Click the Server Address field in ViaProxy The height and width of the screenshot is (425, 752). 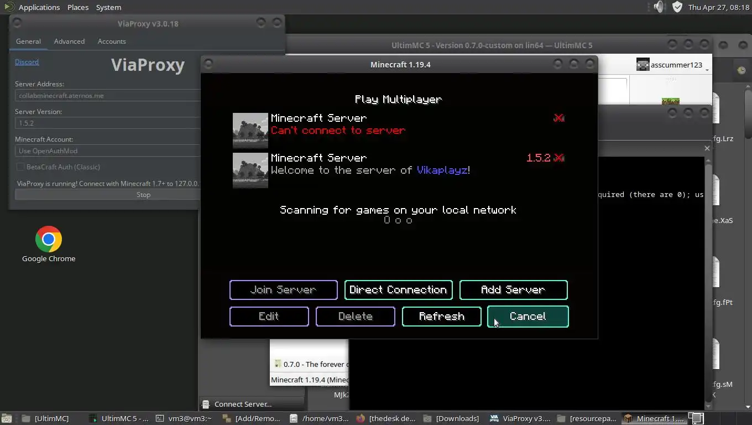tap(108, 96)
